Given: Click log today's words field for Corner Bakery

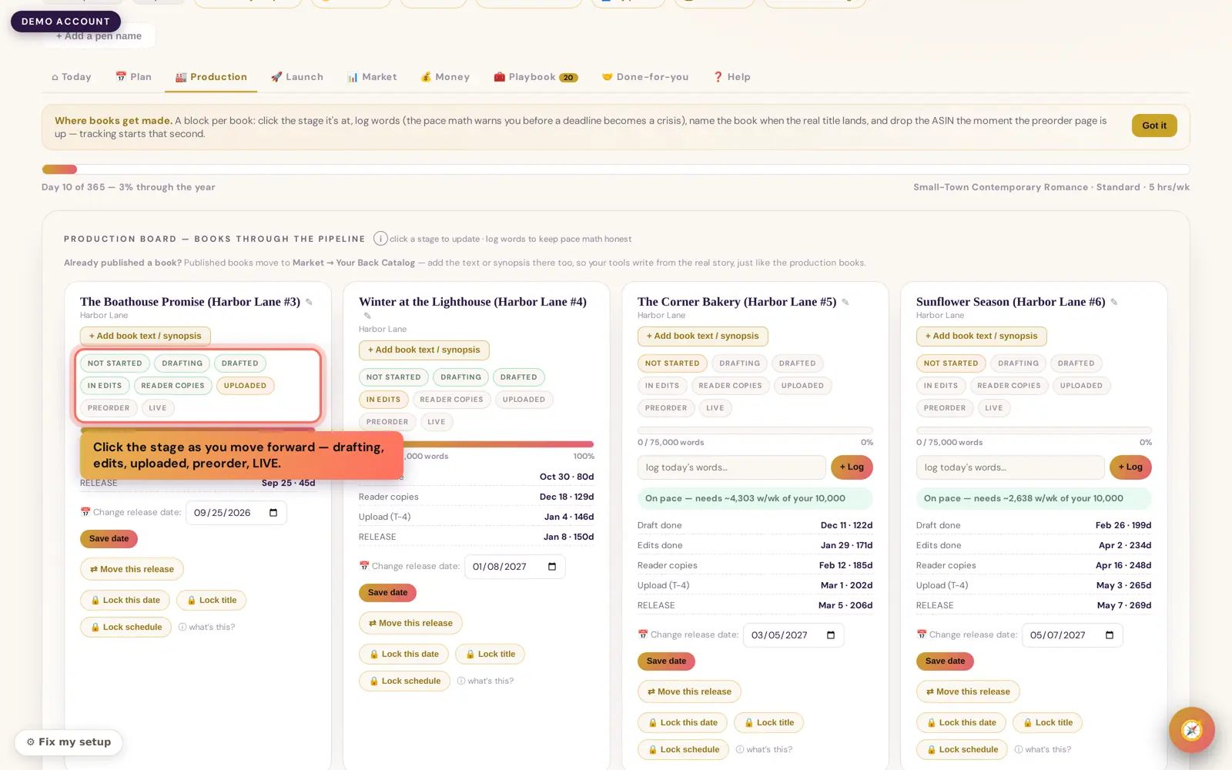Looking at the screenshot, I should pos(731,467).
